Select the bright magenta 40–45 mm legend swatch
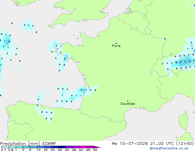The height and width of the screenshot is (151, 195). point(83,147)
